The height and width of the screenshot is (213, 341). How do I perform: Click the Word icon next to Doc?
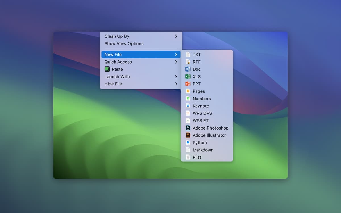click(x=188, y=69)
